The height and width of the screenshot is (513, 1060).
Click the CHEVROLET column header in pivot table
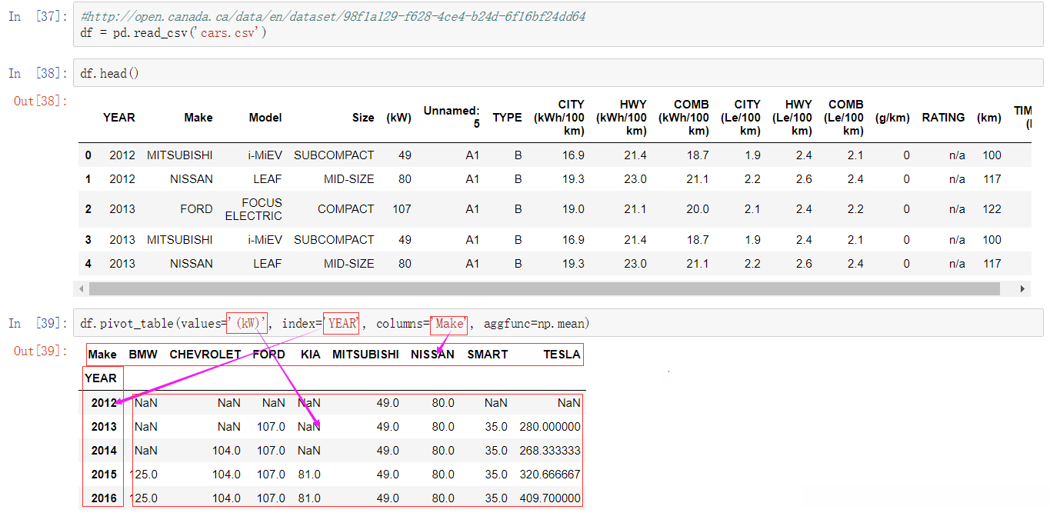pos(205,355)
